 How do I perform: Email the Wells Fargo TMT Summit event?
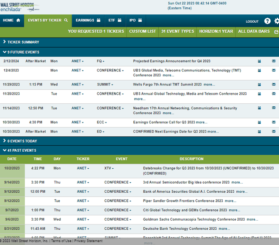[274, 84]
